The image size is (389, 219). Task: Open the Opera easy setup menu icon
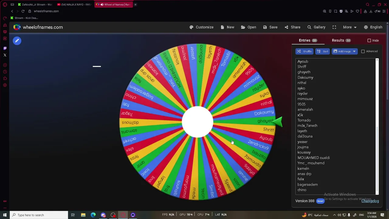[x=385, y=11]
